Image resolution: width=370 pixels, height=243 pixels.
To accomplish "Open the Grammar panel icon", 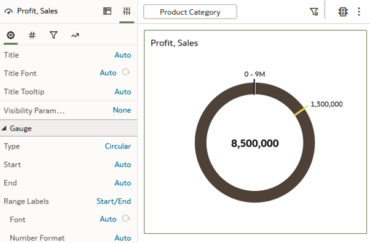I will pos(107,11).
